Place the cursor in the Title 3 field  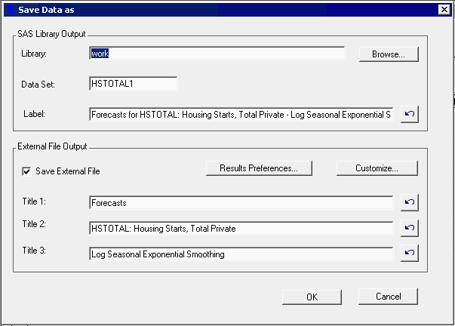tap(241, 254)
